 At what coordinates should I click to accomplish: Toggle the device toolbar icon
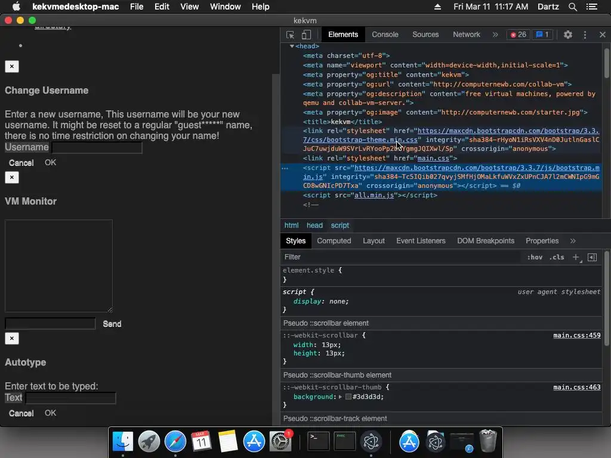306,35
